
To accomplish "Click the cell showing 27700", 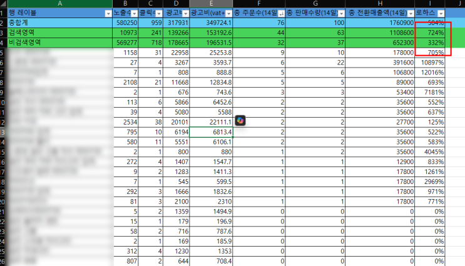I will pyautogui.click(x=380, y=122).
